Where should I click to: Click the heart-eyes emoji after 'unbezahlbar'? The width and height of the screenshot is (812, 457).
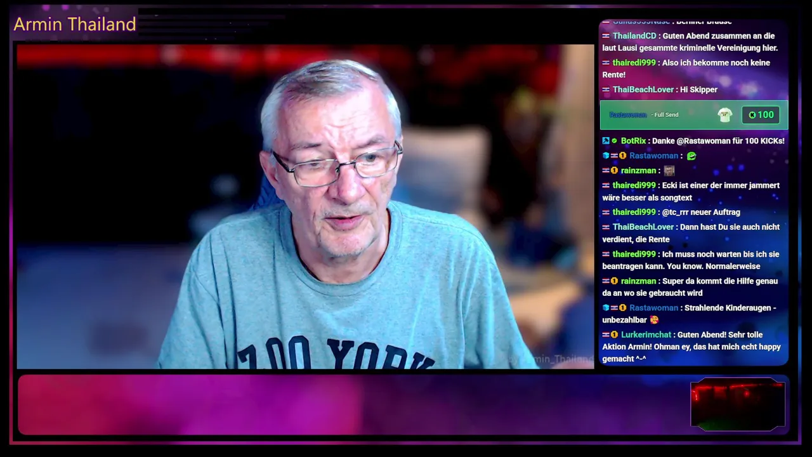tap(654, 320)
